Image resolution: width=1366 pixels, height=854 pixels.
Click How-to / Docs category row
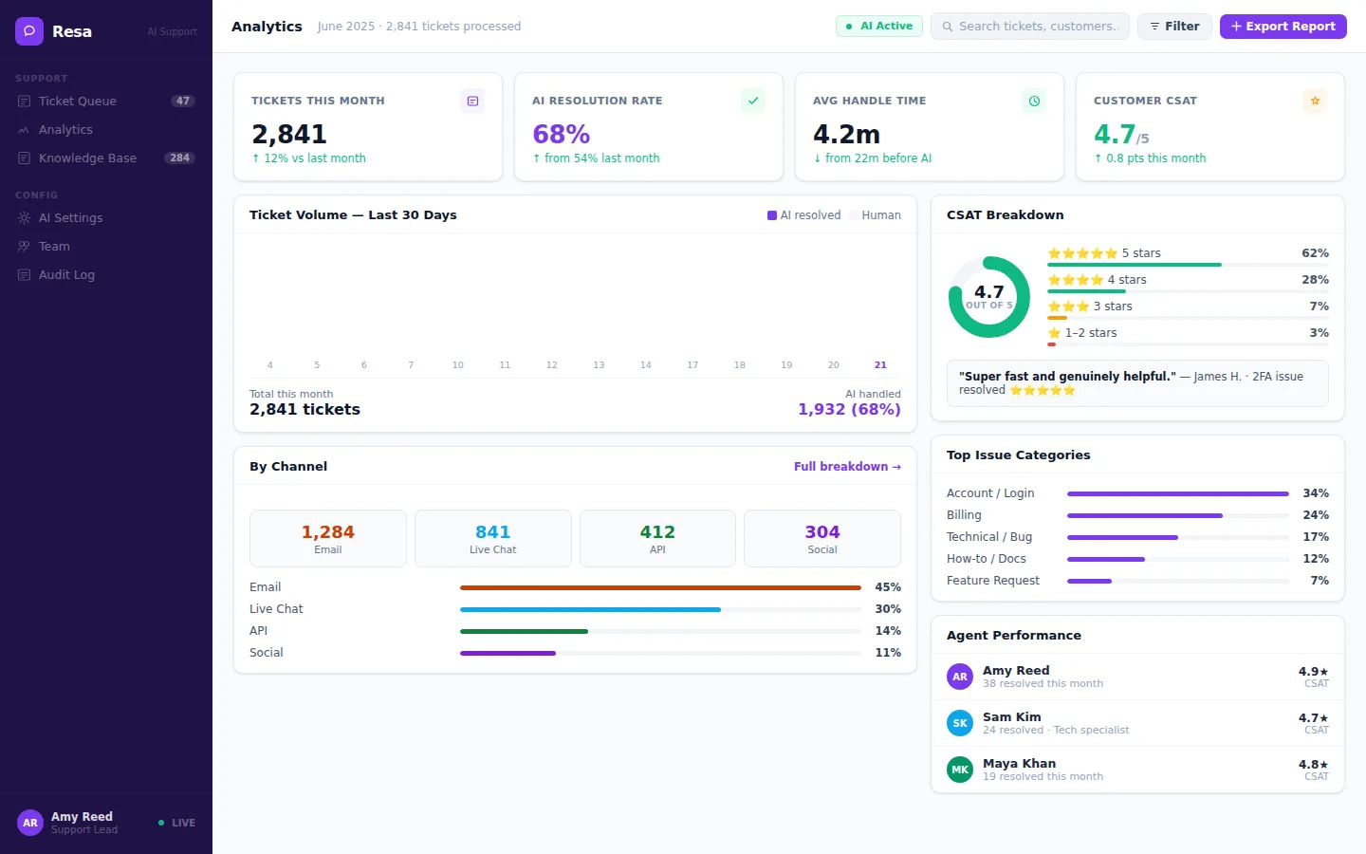tap(1137, 559)
